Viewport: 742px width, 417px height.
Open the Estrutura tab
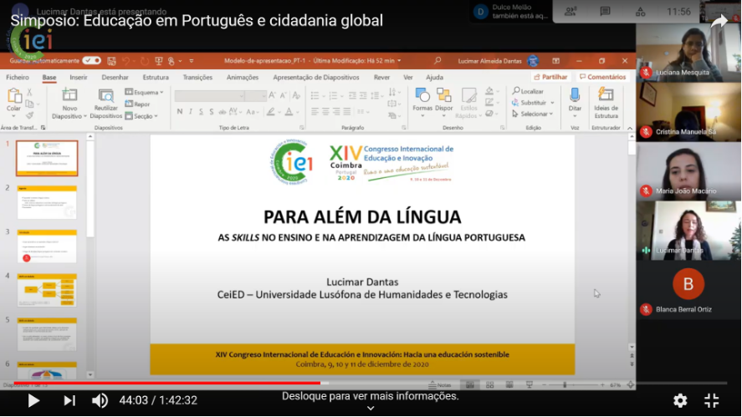click(x=156, y=77)
